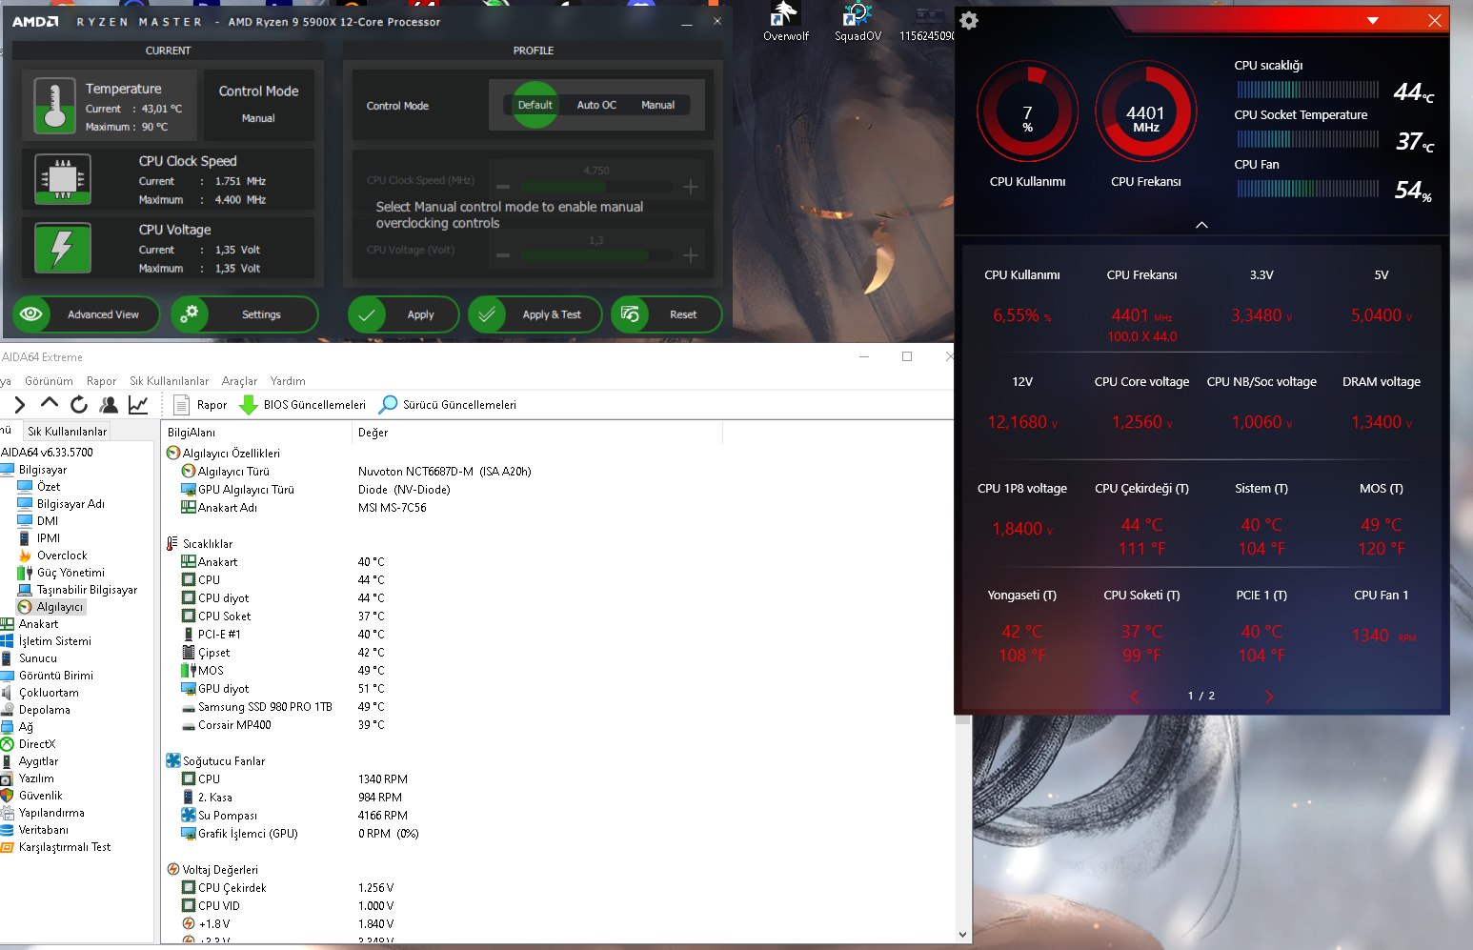Increase CPU Clock Speed with plus button

coord(691,187)
